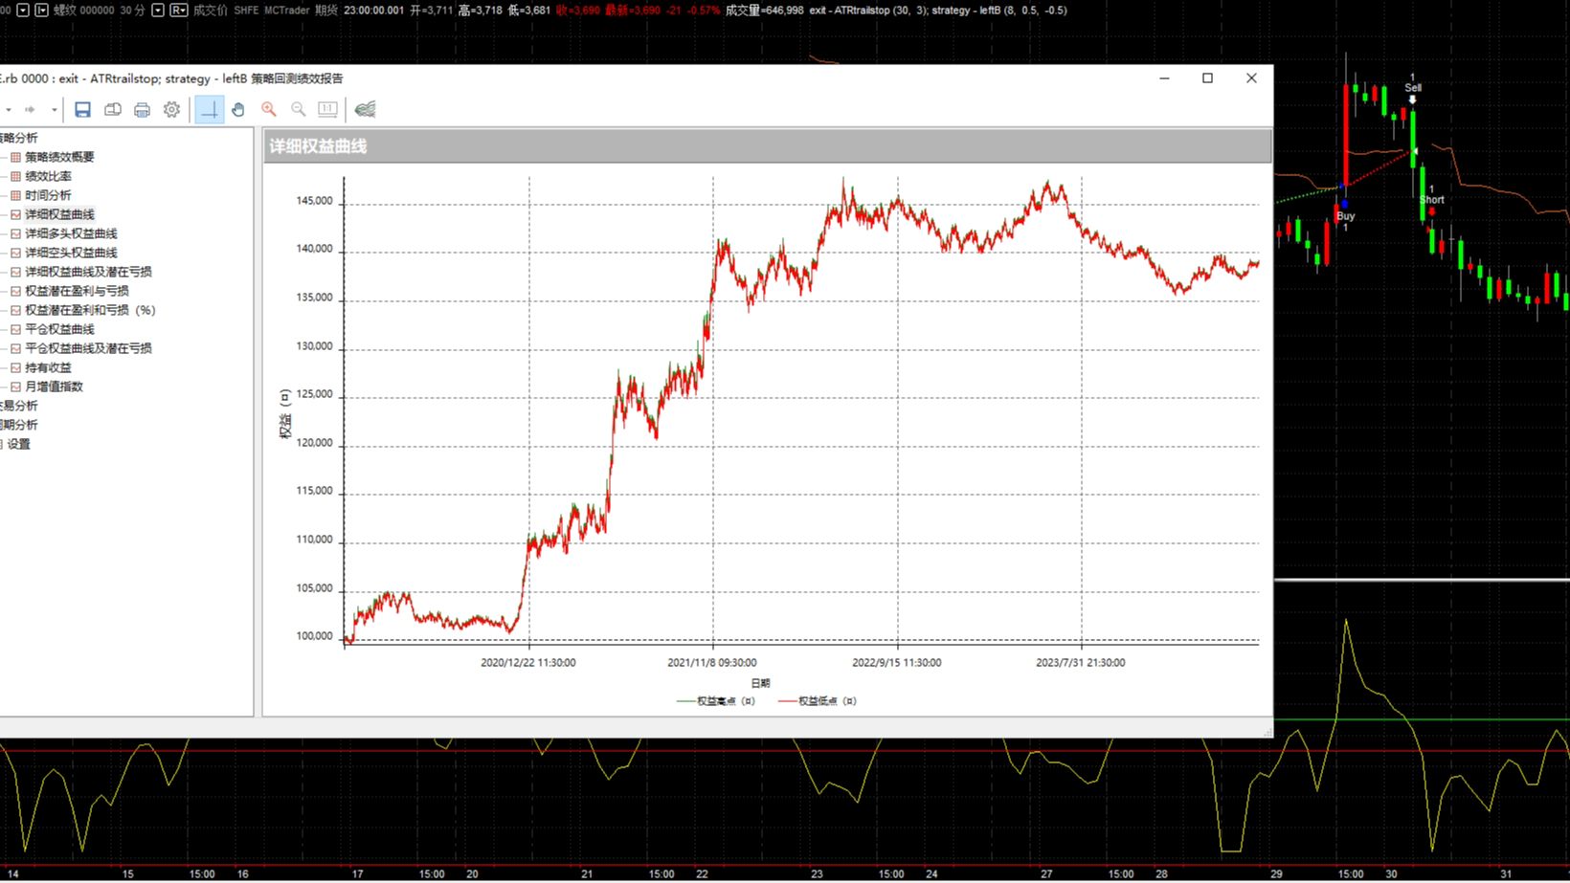Screen dimensions: 1570x883
Task: Click the export report icon next to save
Action: tap(113, 109)
